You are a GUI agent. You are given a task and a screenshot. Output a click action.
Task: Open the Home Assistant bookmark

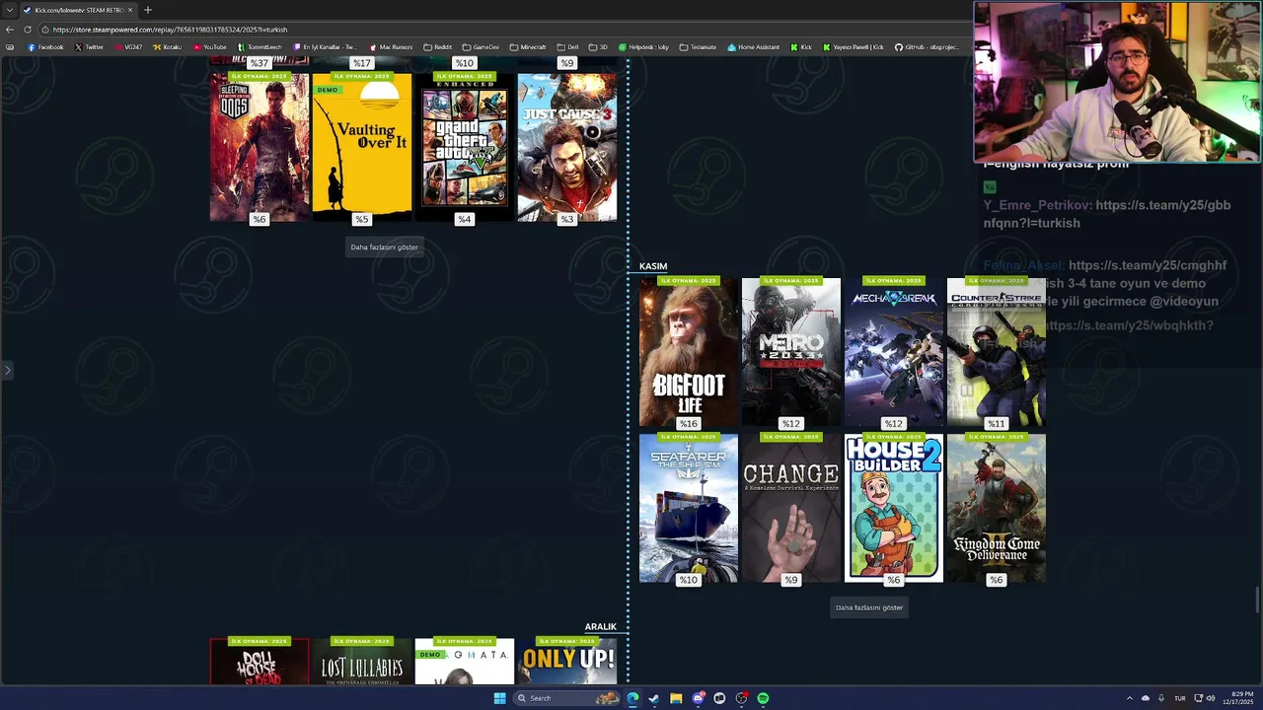click(x=753, y=47)
